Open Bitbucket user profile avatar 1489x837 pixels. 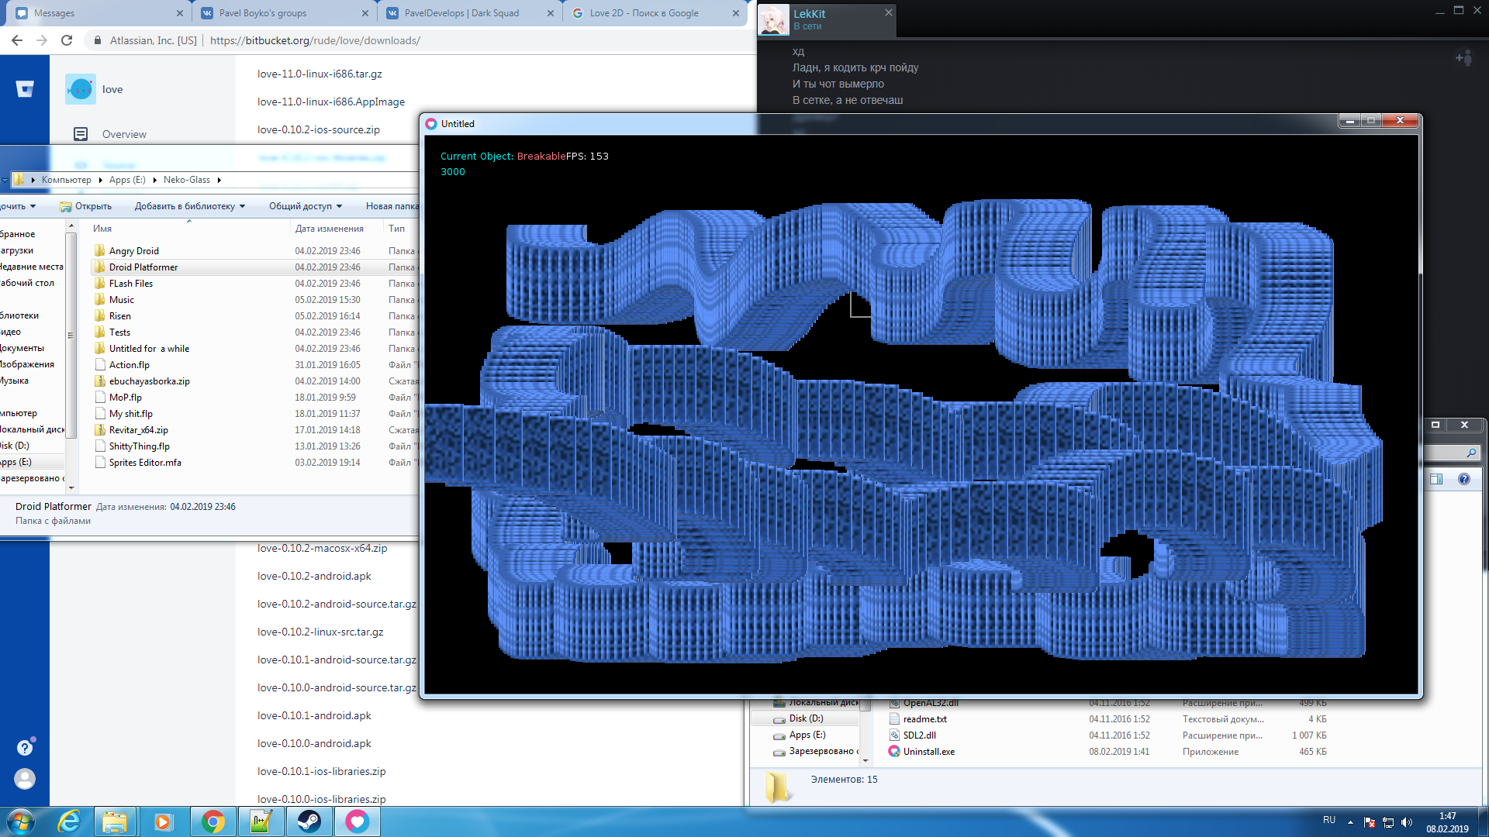click(25, 779)
